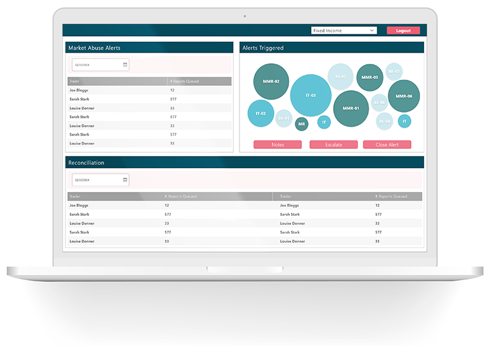
Task: Sort by Trader column in Market Abuse Alerts
Action: coord(116,81)
